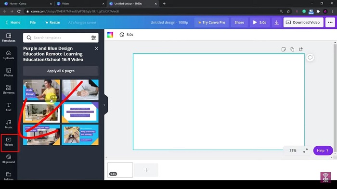Click the browser address bar URL
Image resolution: width=337 pixels, height=189 pixels.
75,11
